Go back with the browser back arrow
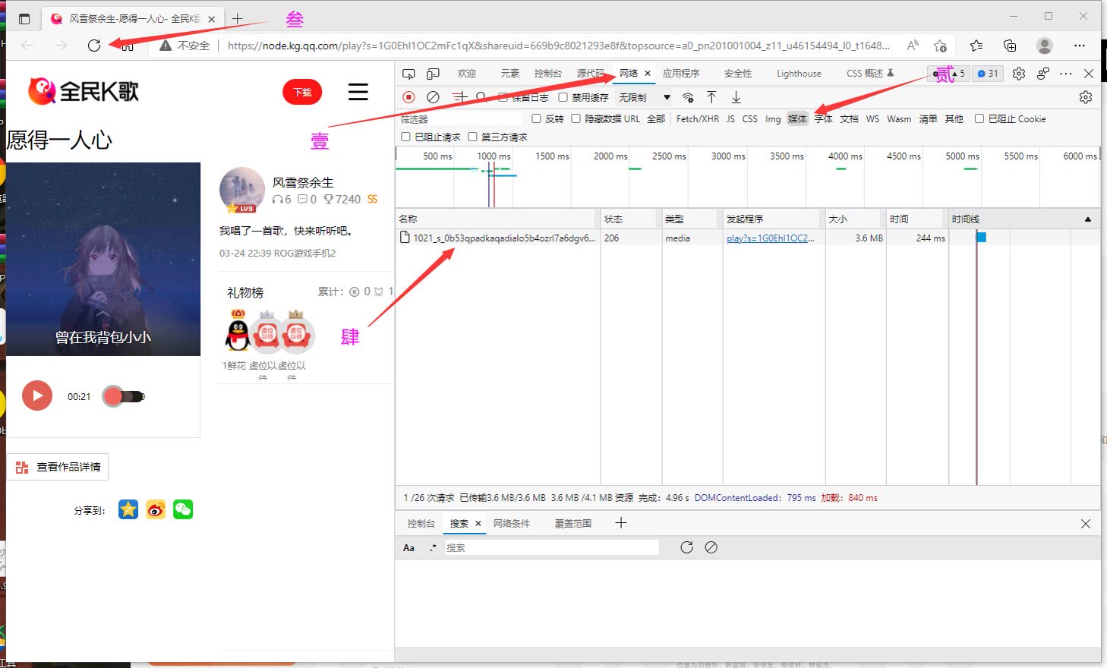 point(27,46)
